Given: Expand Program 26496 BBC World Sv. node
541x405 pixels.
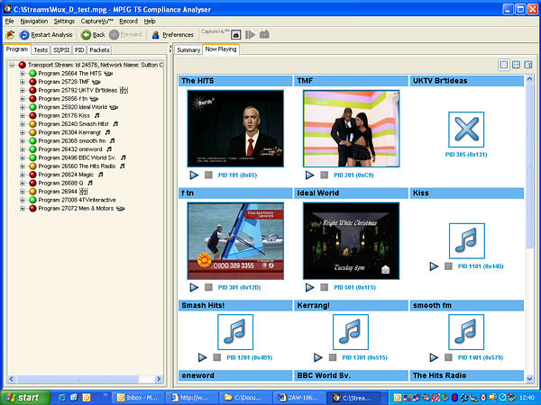Looking at the screenshot, I should (x=22, y=157).
